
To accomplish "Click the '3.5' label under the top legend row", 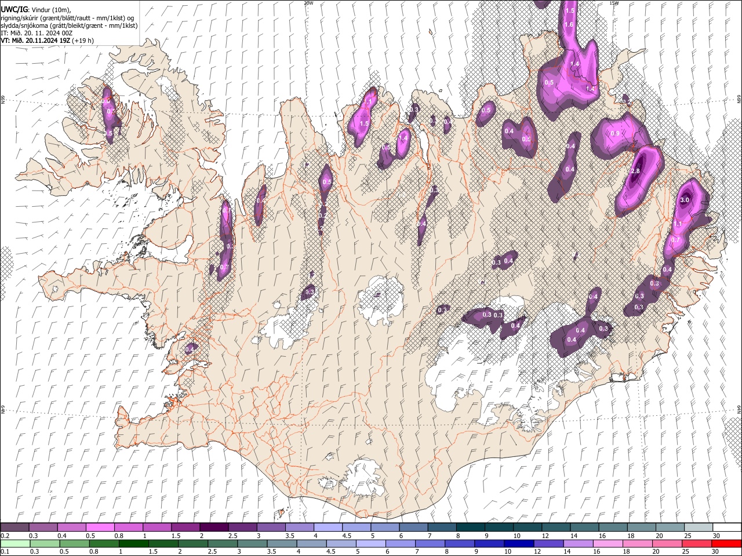I will (x=289, y=536).
